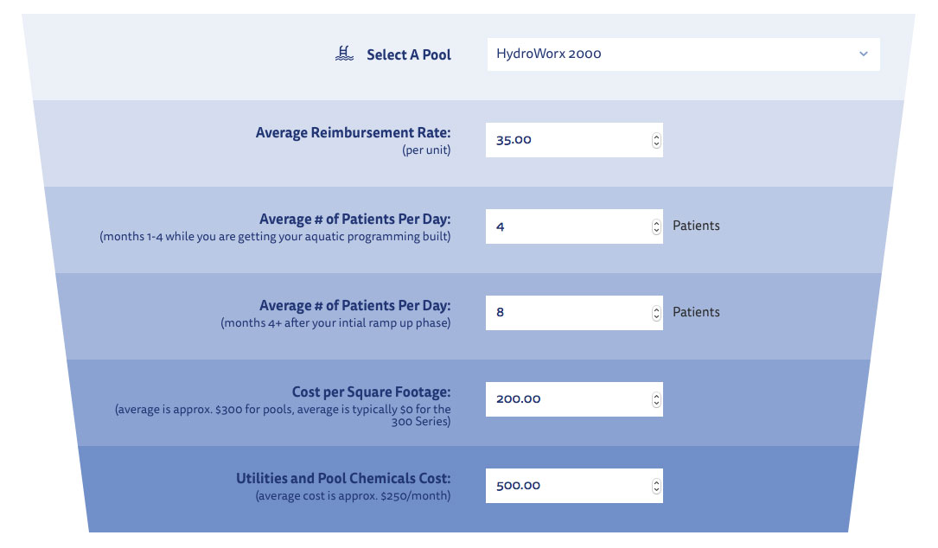Click the Average Reimbursement Rate label
This screenshot has height=548, width=938.
[353, 133]
